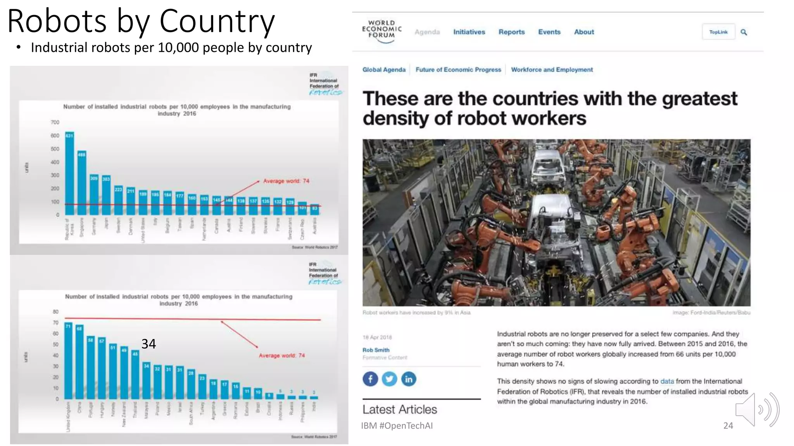Image resolution: width=794 pixels, height=446 pixels.
Task: Click 'Average world: 74' label on top chart
Action: tap(286, 181)
